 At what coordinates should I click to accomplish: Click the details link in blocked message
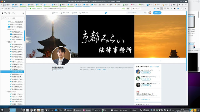102,70
